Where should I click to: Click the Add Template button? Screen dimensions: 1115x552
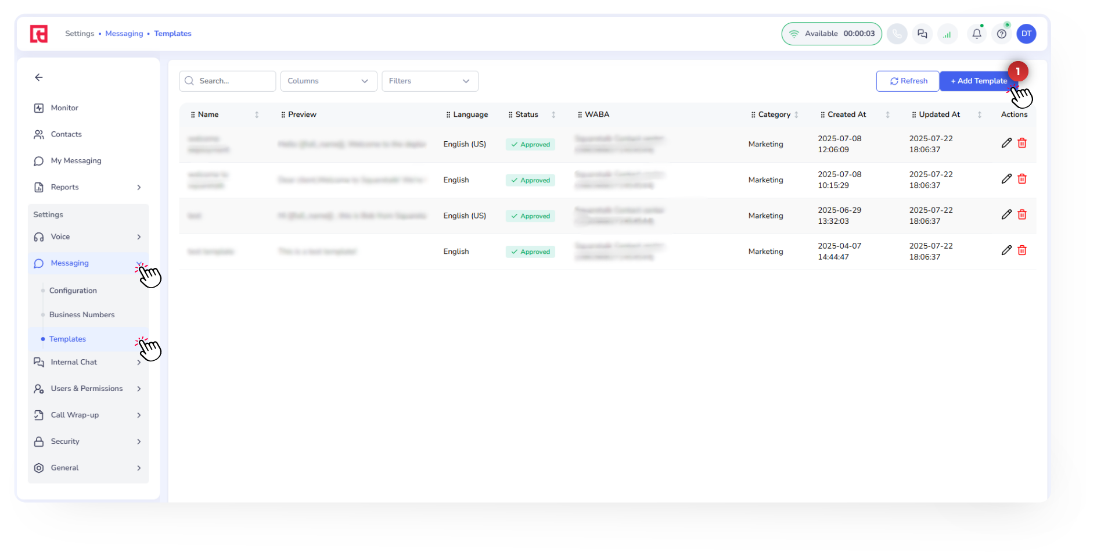click(x=978, y=81)
